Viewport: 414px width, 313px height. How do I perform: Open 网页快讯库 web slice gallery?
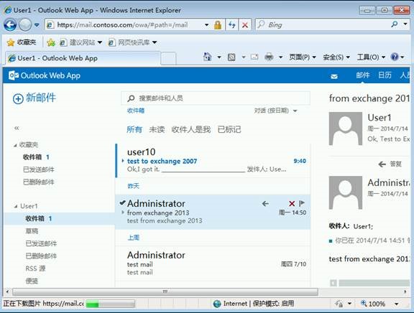(x=132, y=42)
